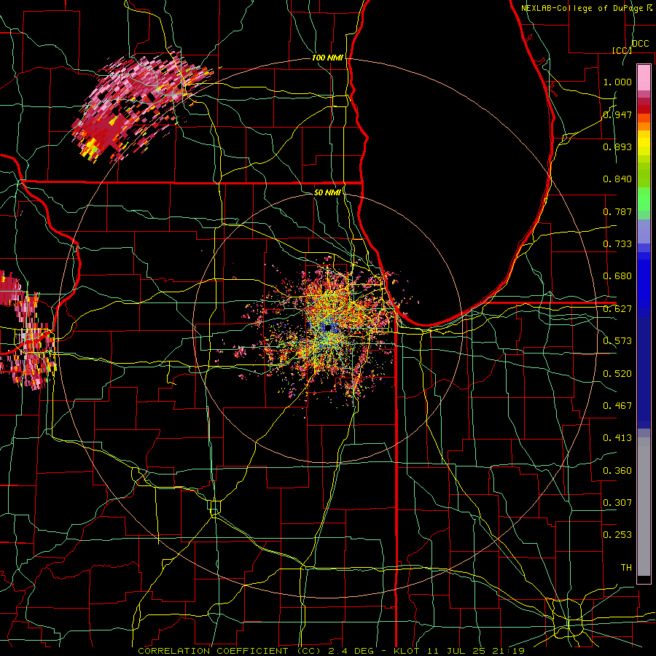This screenshot has width=656, height=656.
Task: Pick the yellow segment of color bar
Action: tap(644, 143)
